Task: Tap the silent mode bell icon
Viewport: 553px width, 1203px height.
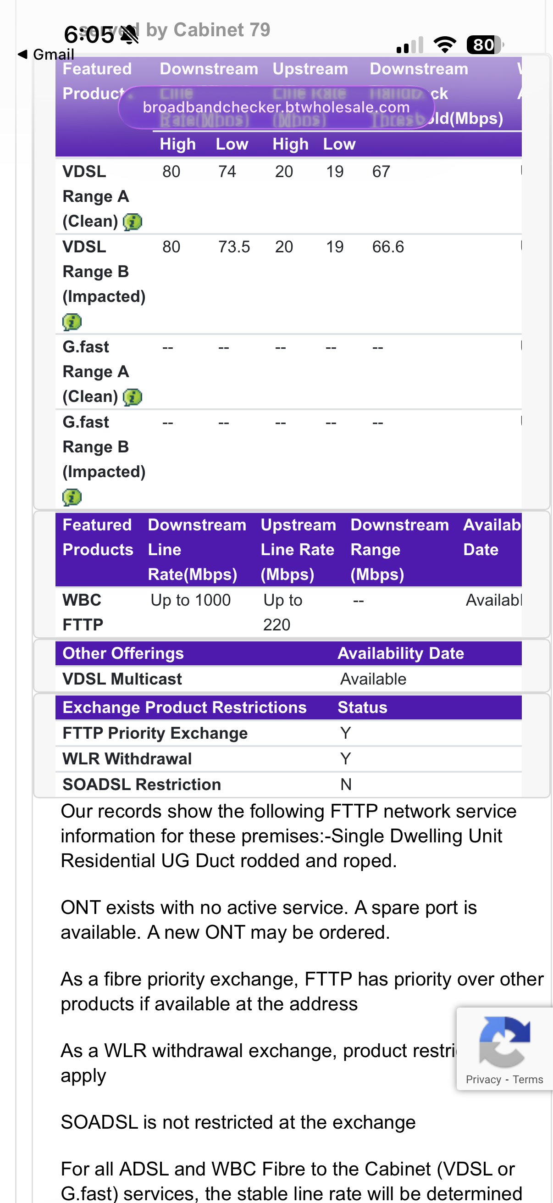Action: click(129, 34)
